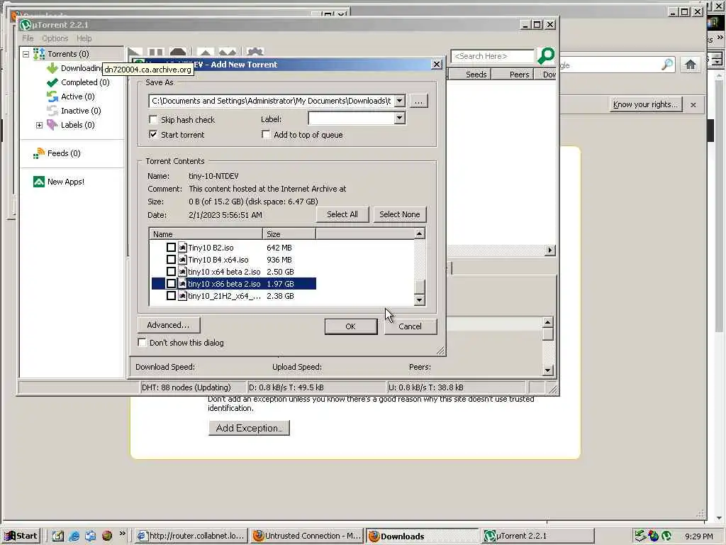Open the Advanced... settings

[169, 325]
